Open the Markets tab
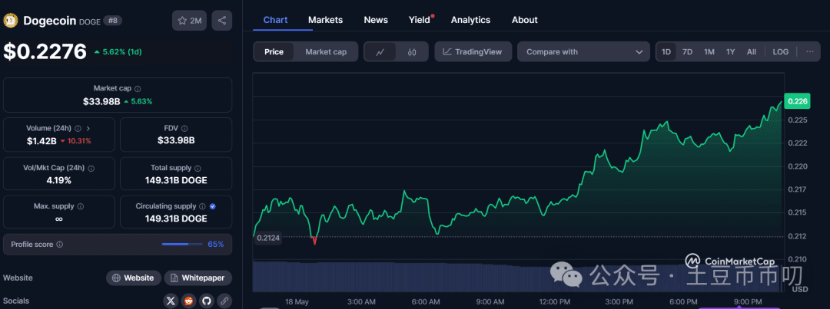 click(326, 20)
